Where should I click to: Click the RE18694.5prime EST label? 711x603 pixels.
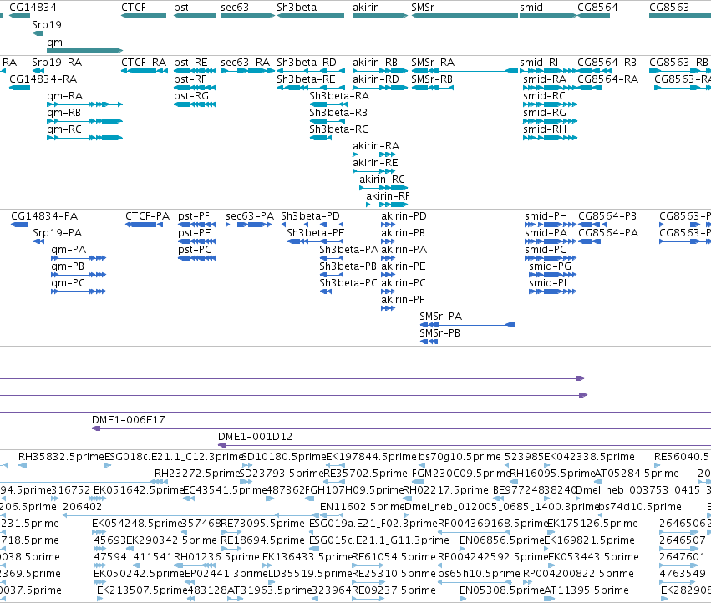pyautogui.click(x=262, y=540)
